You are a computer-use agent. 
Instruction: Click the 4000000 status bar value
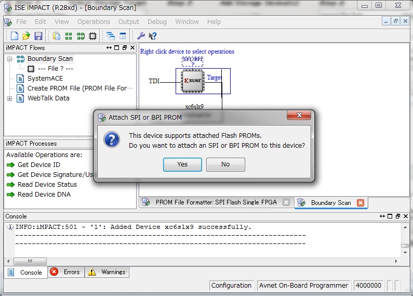[x=368, y=286]
